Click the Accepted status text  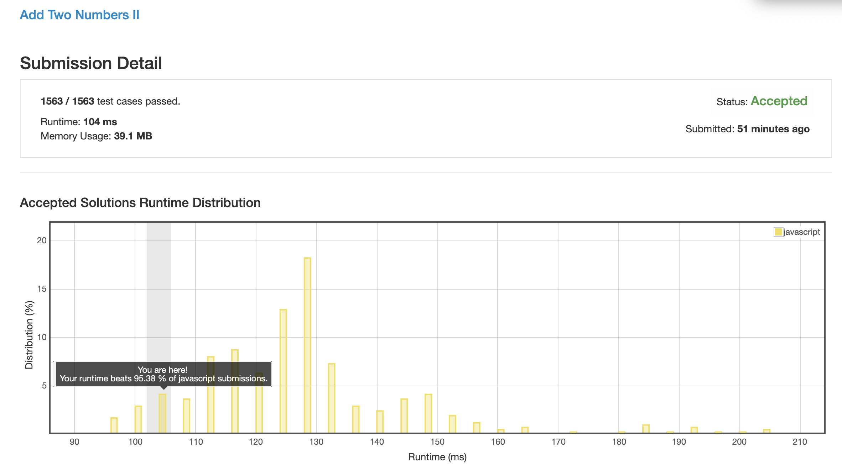pos(779,101)
